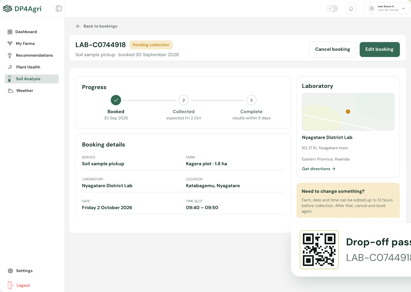Click the Cancel booking button

click(x=333, y=49)
